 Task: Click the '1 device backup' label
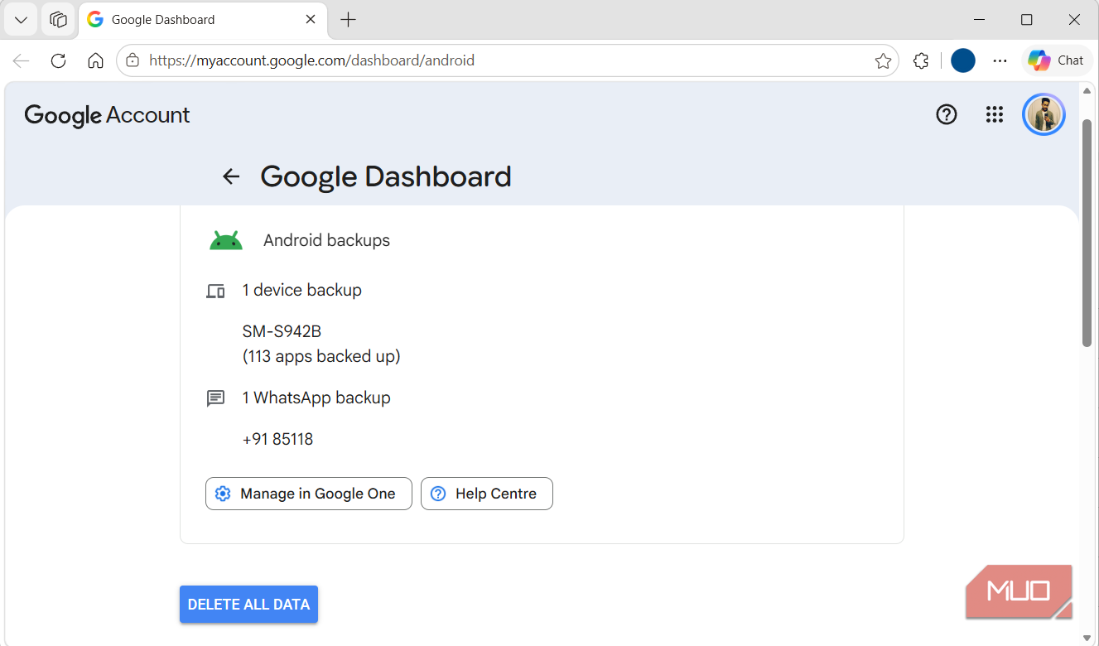301,291
